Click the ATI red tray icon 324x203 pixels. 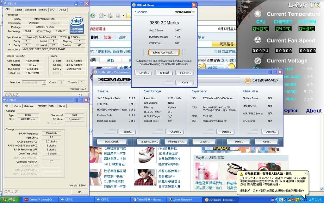293,200
